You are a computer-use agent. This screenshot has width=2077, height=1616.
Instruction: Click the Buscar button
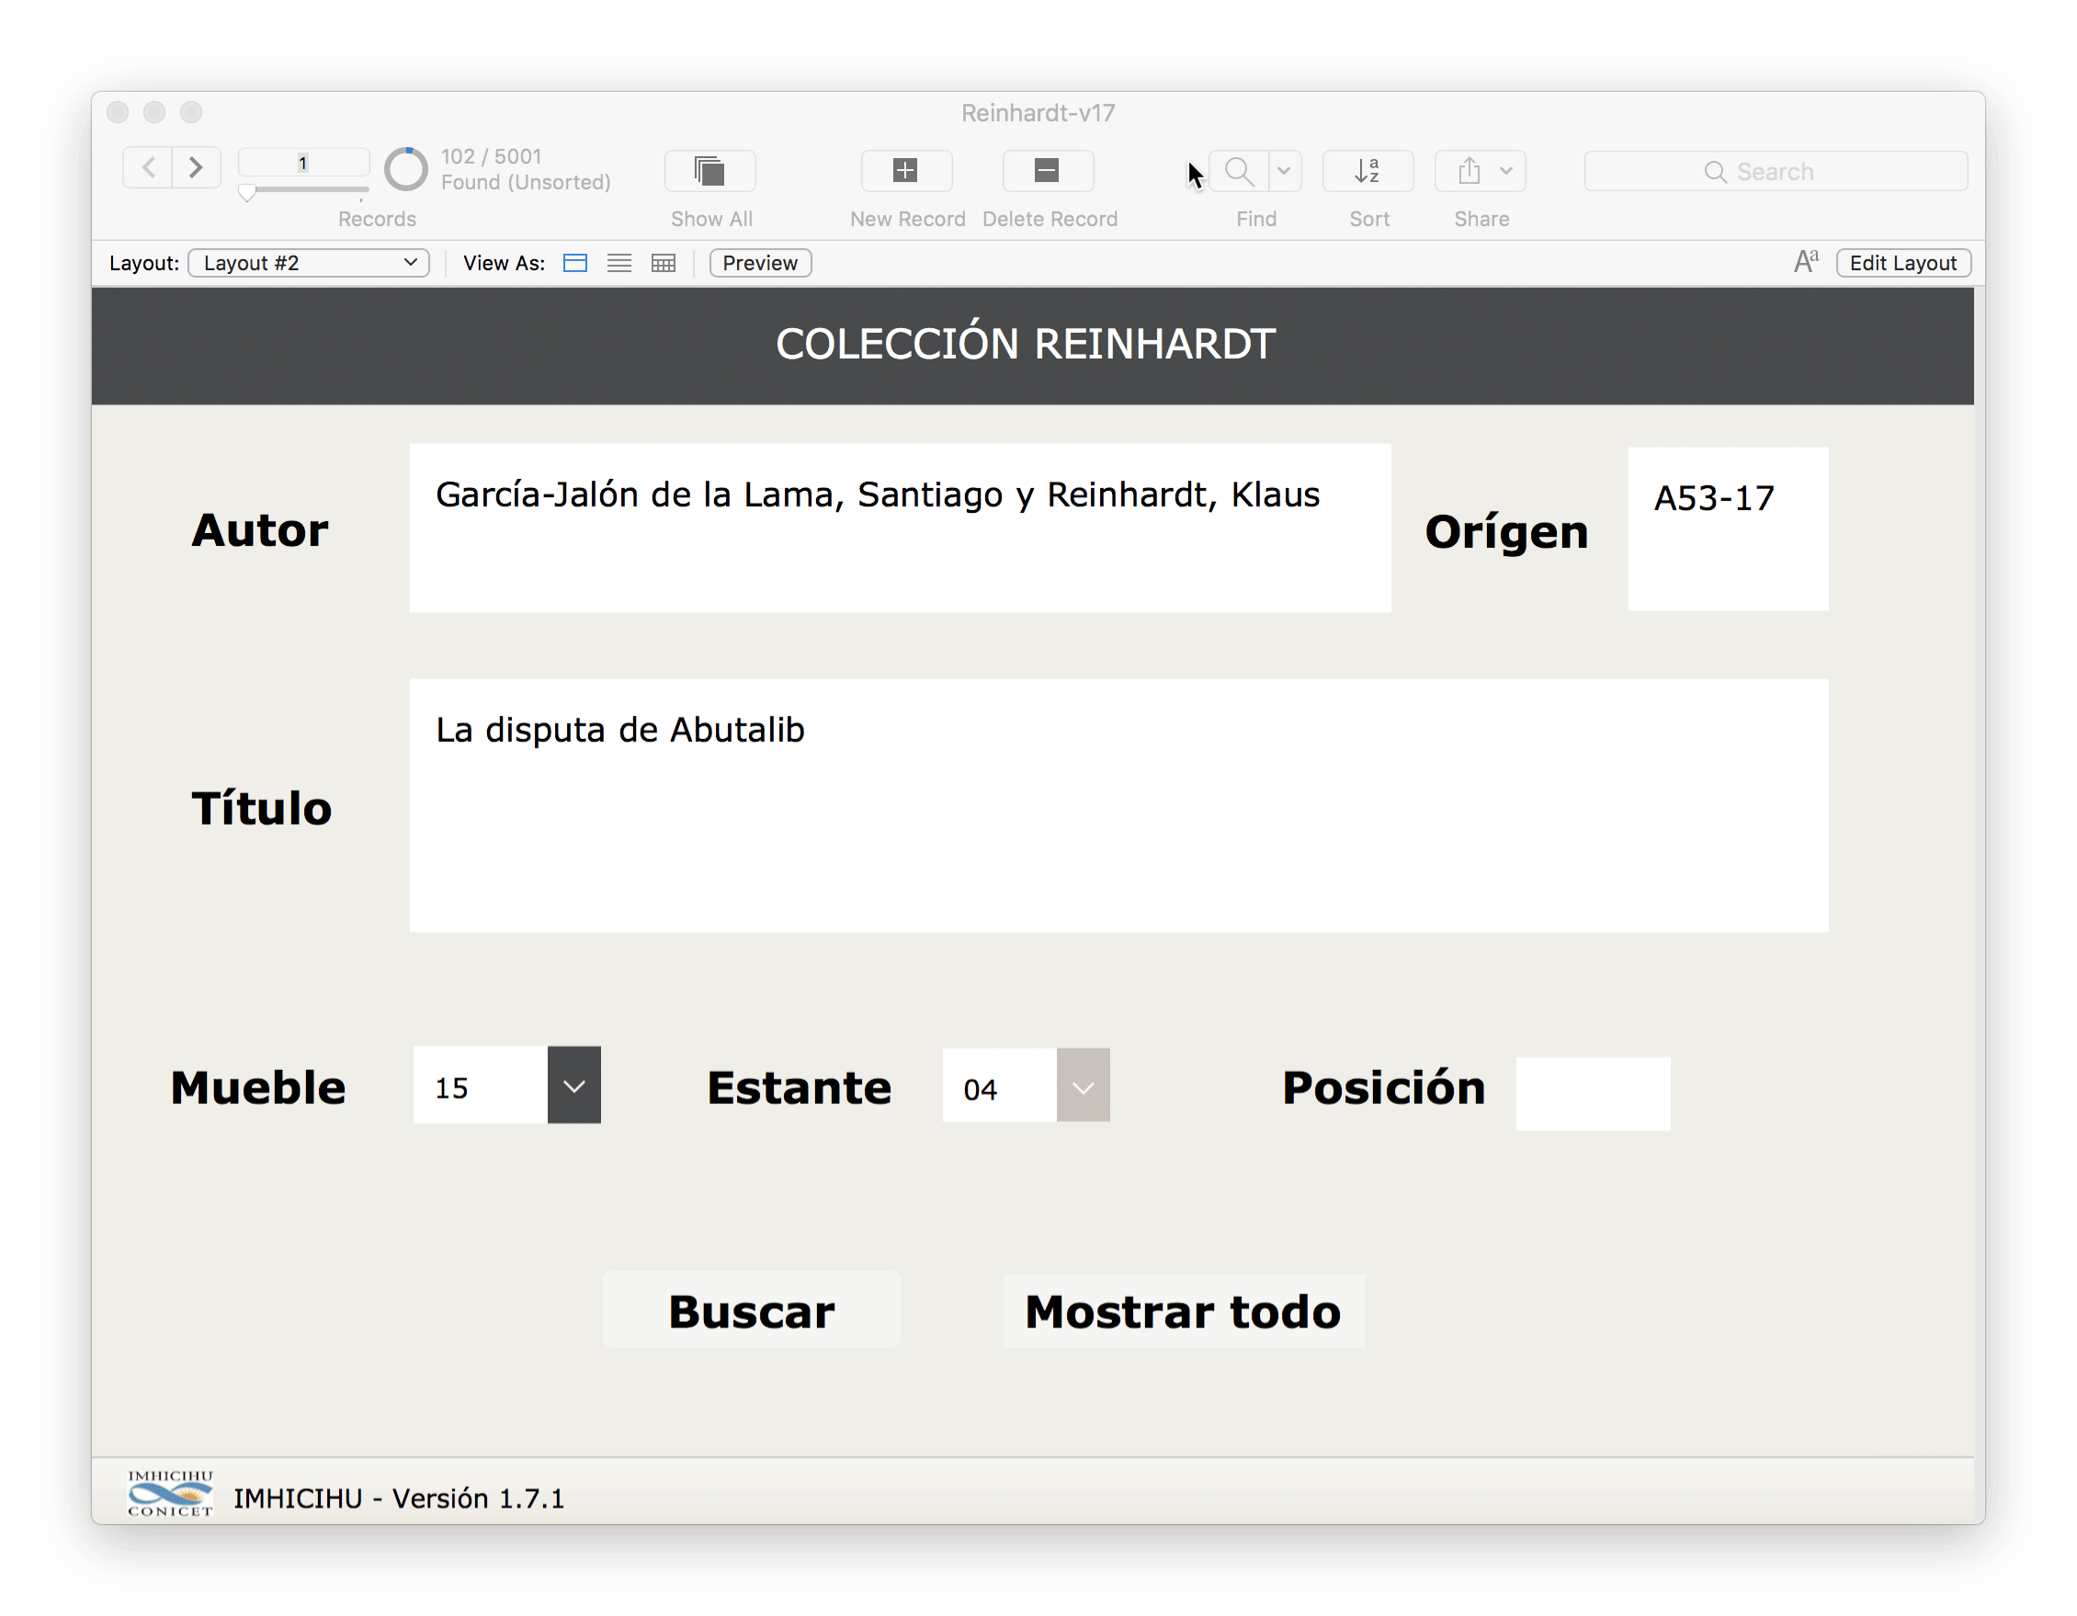pyautogui.click(x=751, y=1311)
